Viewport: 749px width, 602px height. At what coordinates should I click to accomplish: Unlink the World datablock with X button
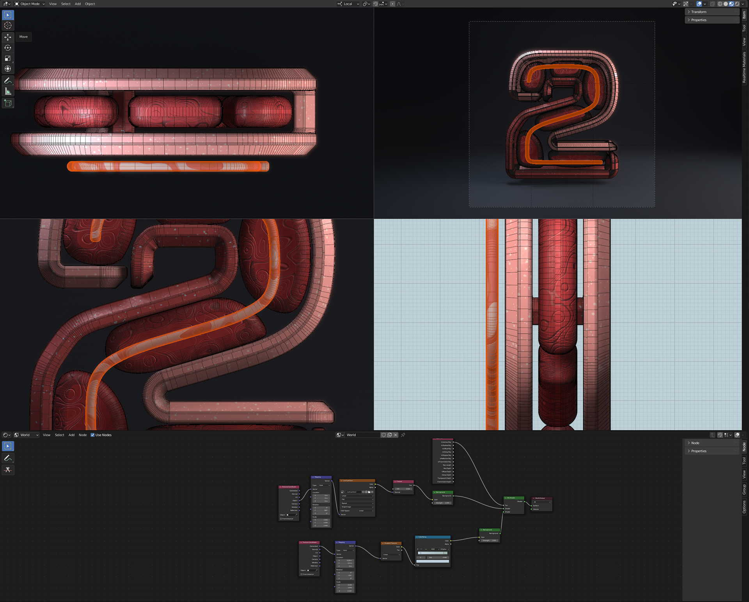(396, 435)
